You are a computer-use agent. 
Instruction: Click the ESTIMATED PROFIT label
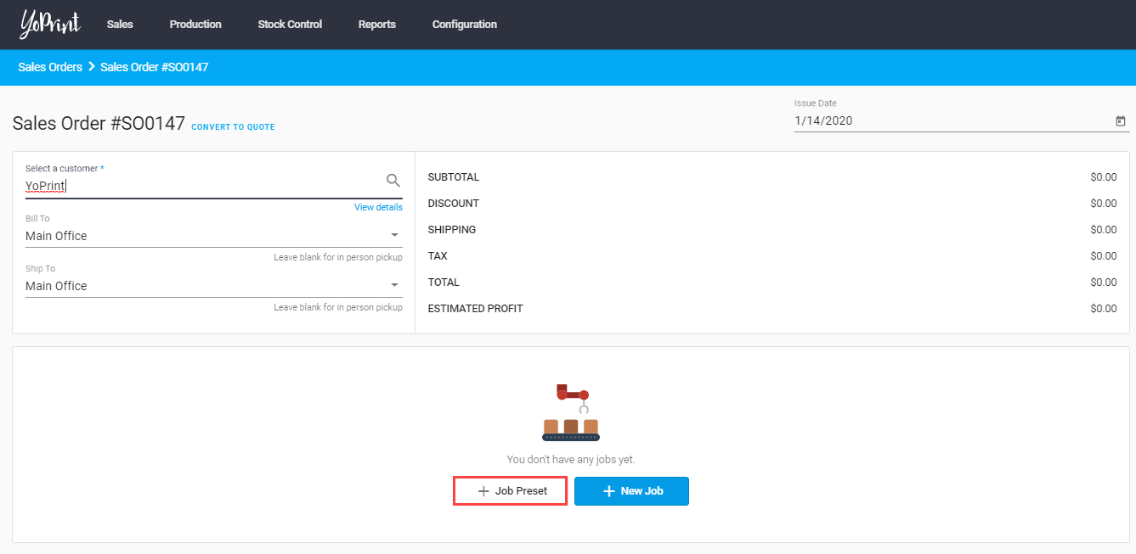click(476, 309)
